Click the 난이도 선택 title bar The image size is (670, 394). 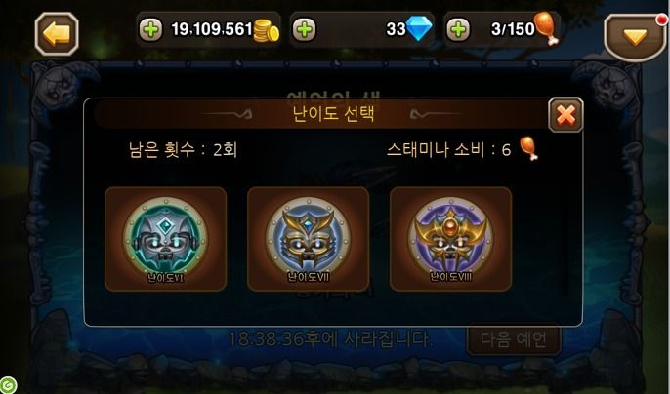[333, 114]
